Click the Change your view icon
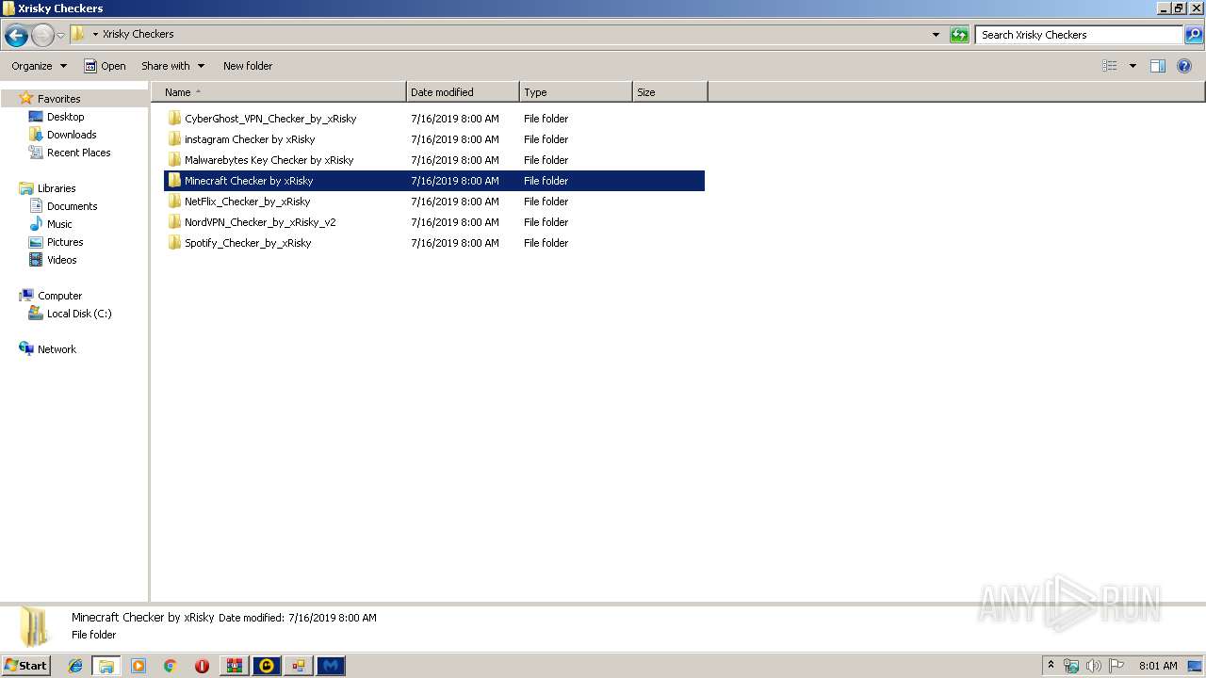Image resolution: width=1206 pixels, height=678 pixels. pyautogui.click(x=1110, y=66)
